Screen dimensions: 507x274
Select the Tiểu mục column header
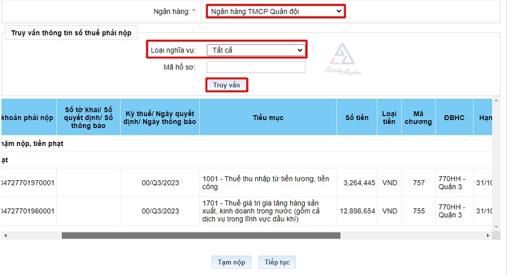pyautogui.click(x=268, y=117)
